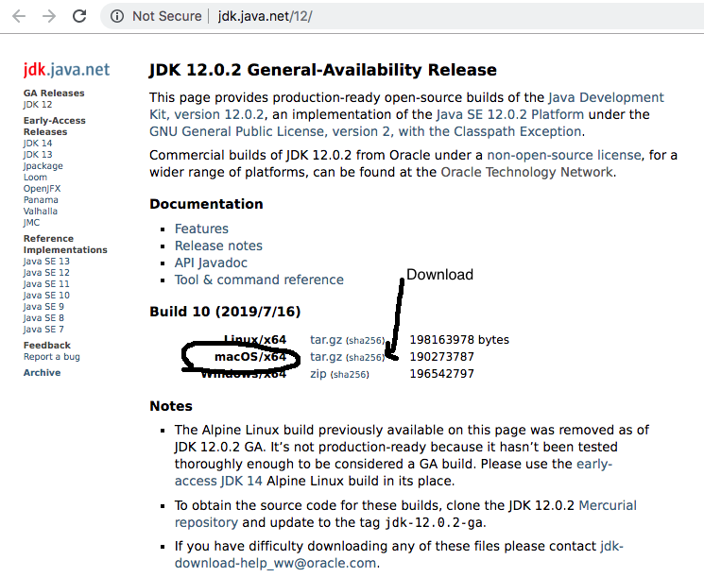Open JDK 13 early-access link
This screenshot has width=704, height=577.
pyautogui.click(x=38, y=154)
